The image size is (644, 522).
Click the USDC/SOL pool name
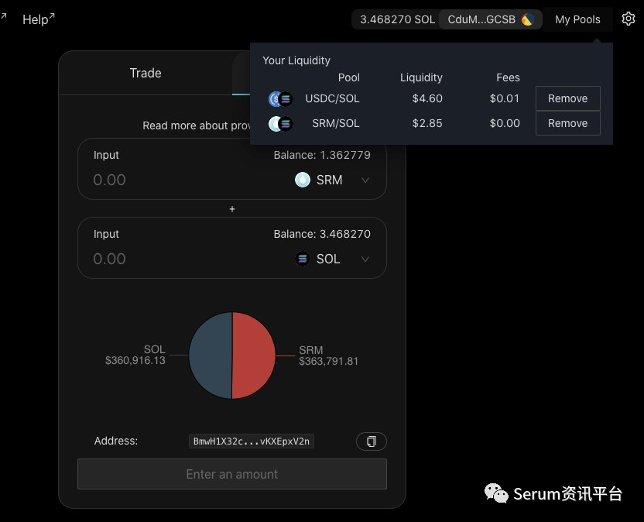point(332,98)
